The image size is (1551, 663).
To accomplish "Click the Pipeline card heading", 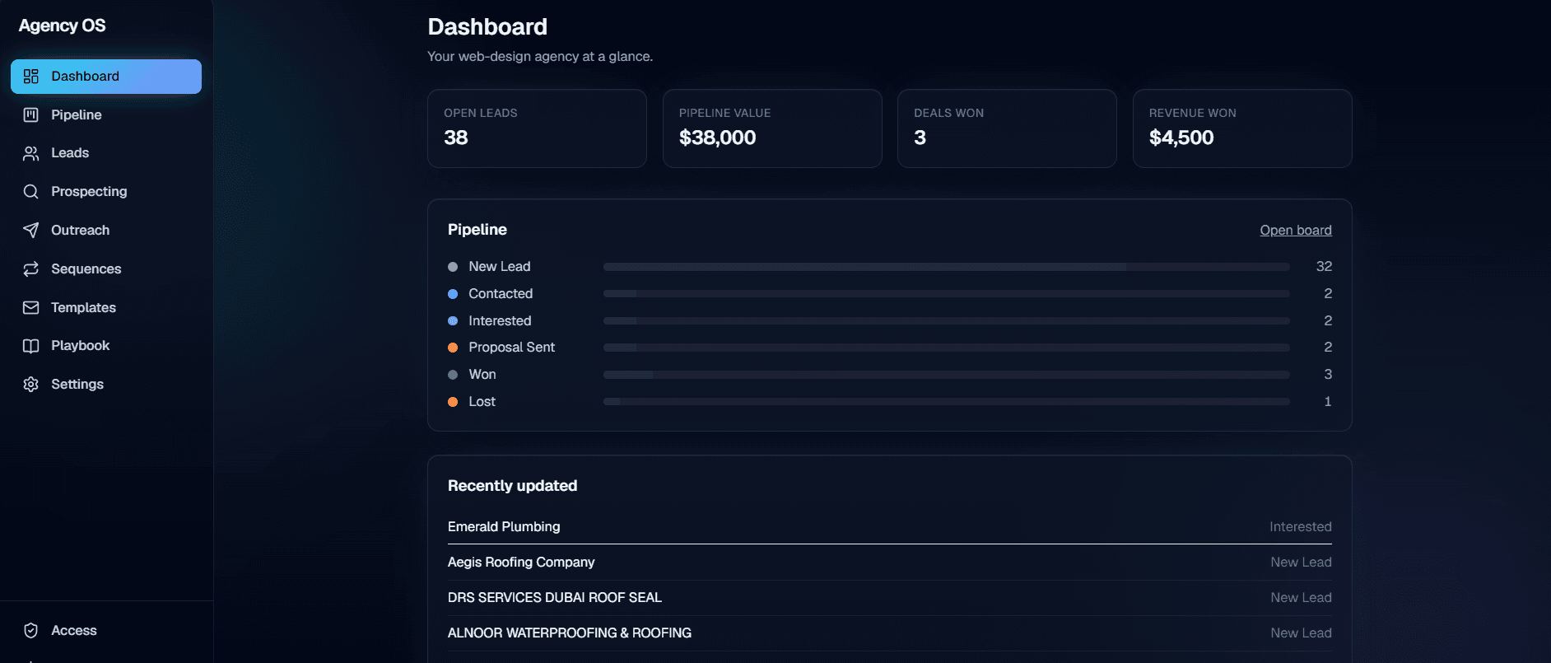I will [477, 230].
